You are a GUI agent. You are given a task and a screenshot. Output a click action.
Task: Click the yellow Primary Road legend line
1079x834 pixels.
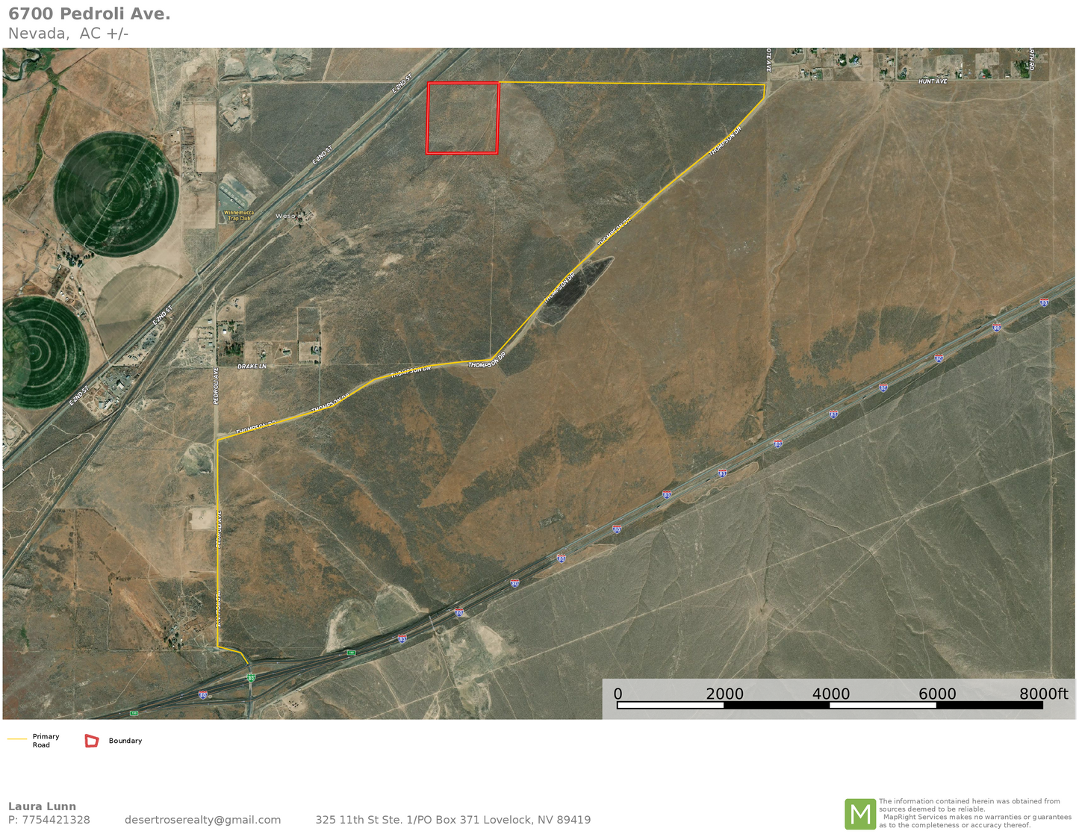pyautogui.click(x=17, y=739)
